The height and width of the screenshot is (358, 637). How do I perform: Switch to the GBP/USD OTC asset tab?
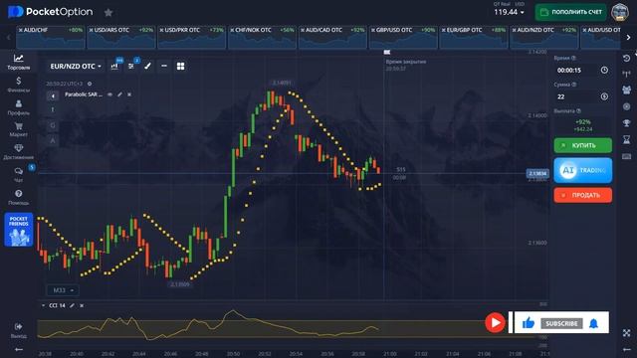click(403, 38)
